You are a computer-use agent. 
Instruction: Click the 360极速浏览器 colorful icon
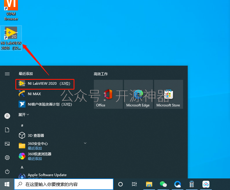[22, 156]
